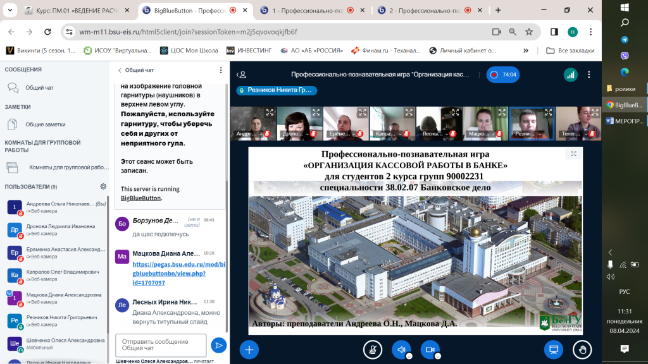Select user Мацкова Диана Александровна
The image size is (648, 364).
coord(56,298)
